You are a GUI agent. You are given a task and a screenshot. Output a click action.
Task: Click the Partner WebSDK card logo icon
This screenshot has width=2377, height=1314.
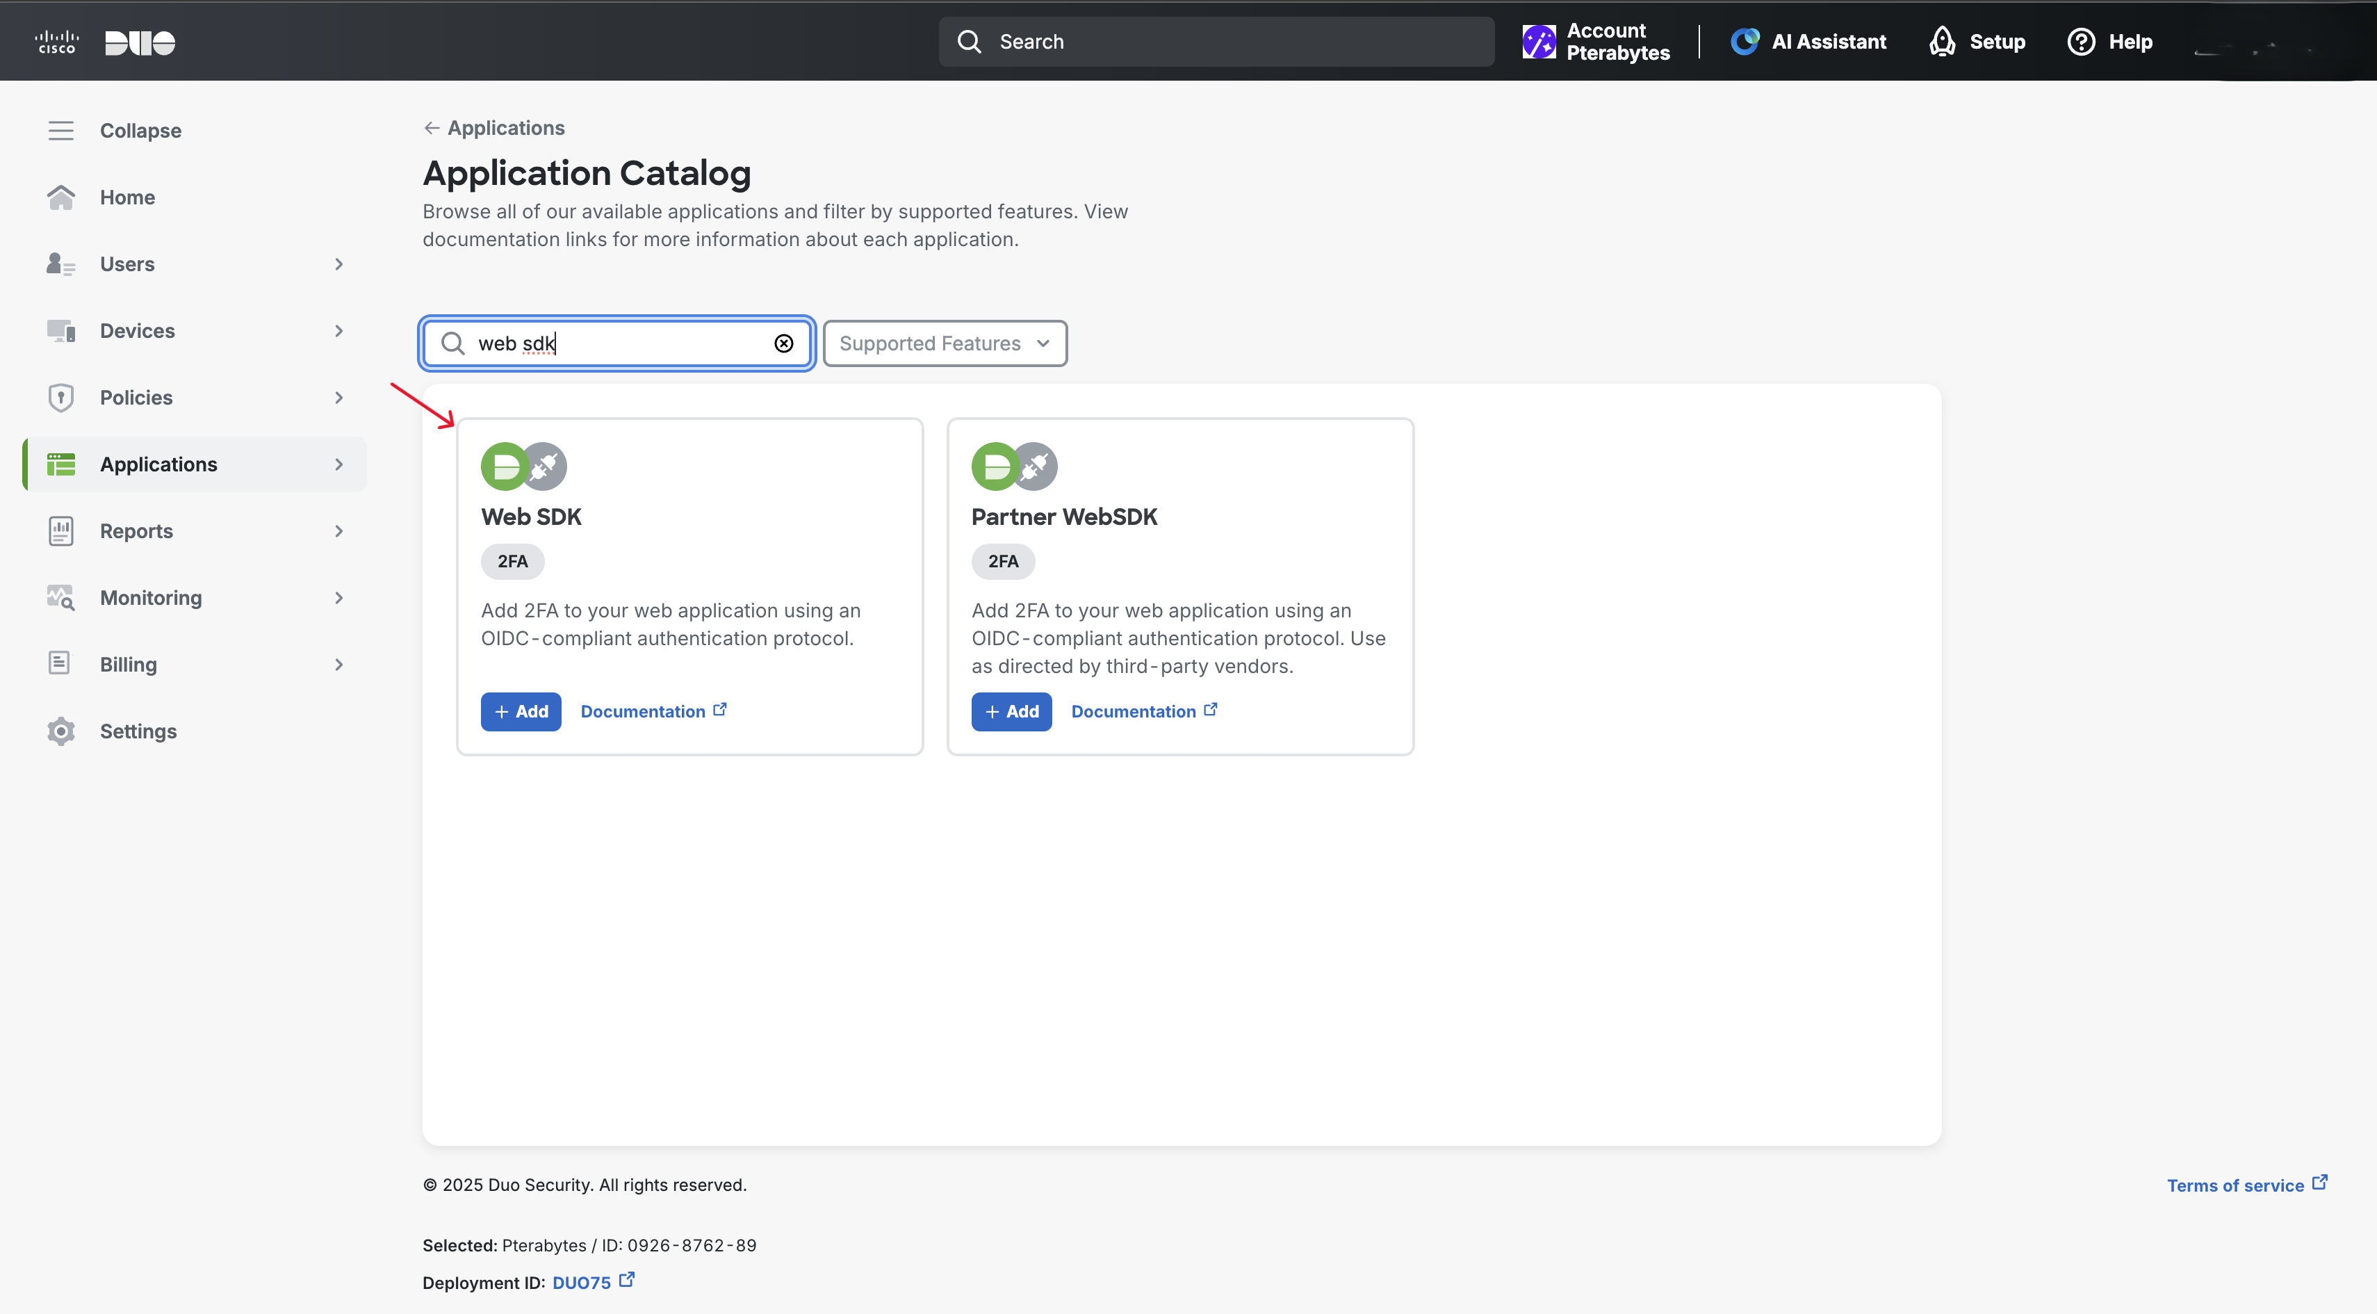(x=1014, y=466)
